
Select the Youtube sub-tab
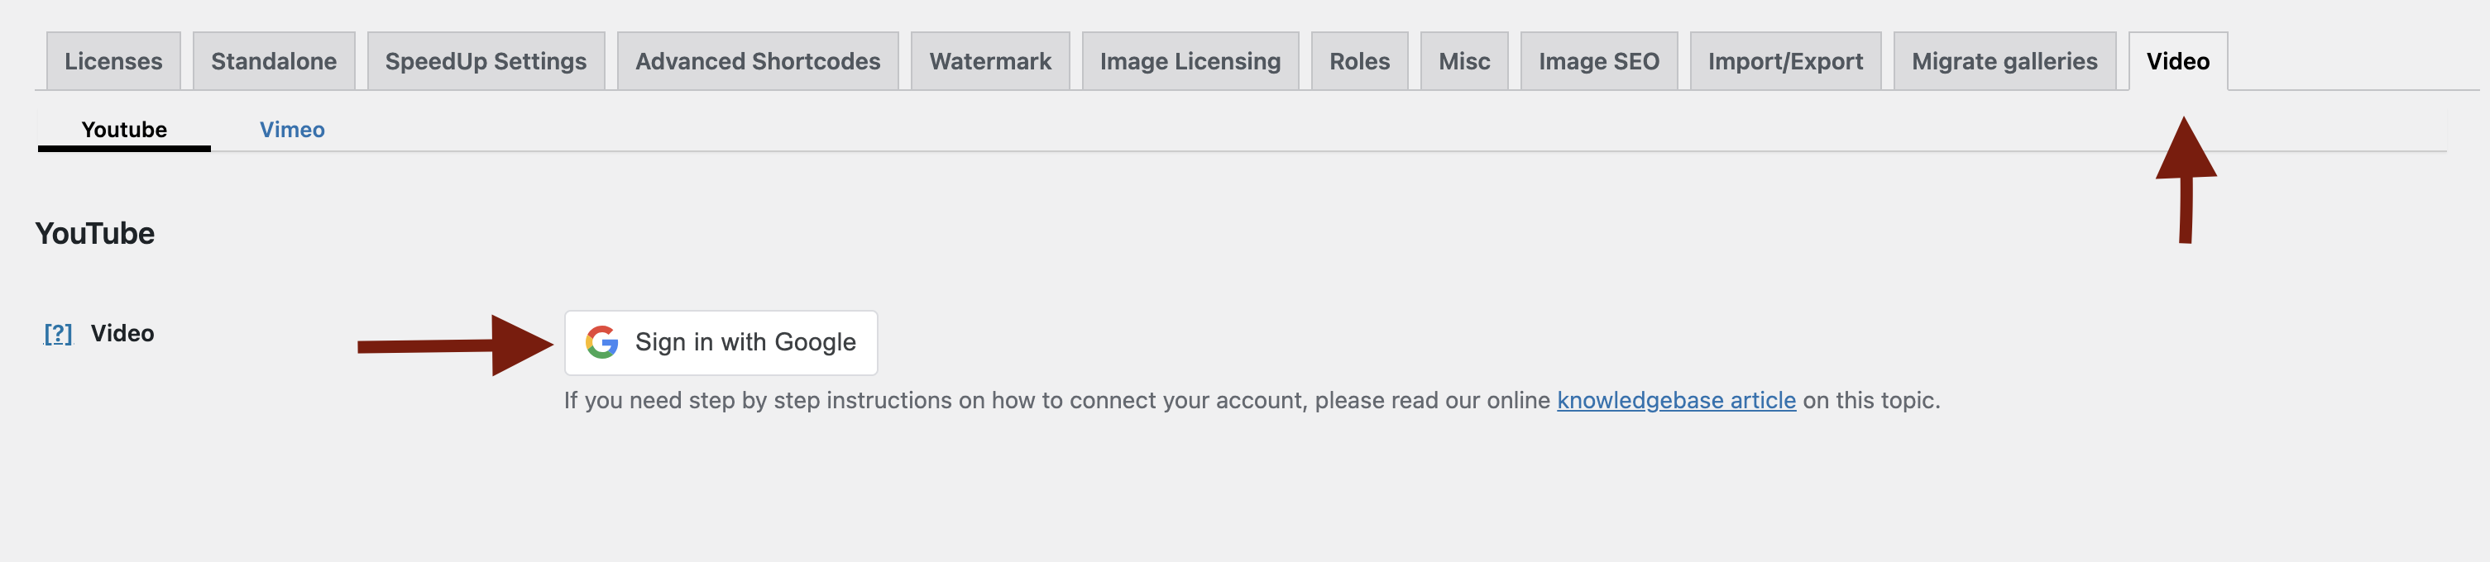pyautogui.click(x=124, y=130)
